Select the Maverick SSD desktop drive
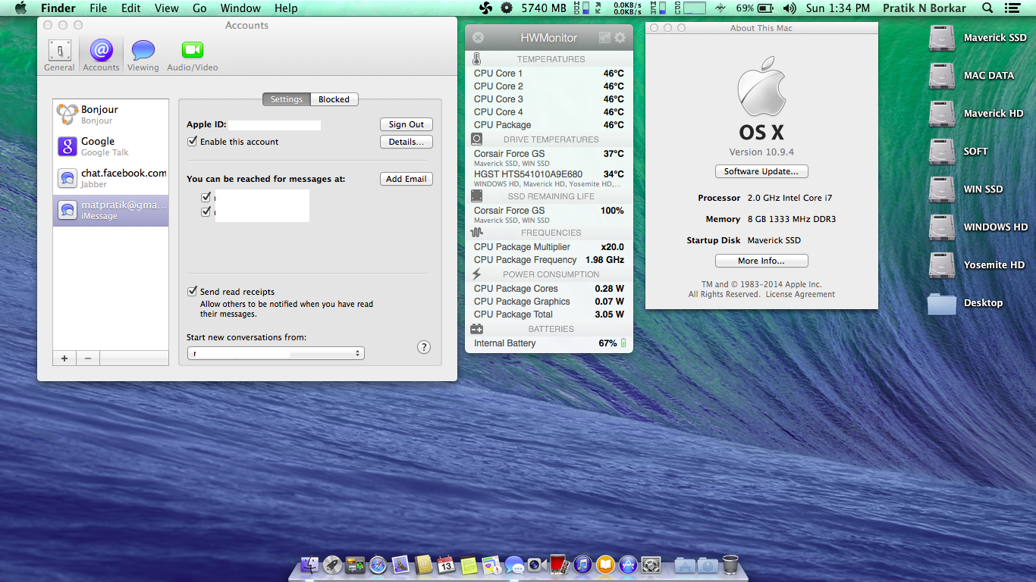 pyautogui.click(x=942, y=38)
